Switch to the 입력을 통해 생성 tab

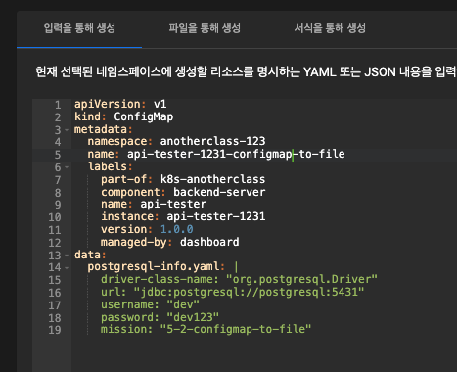tap(79, 28)
